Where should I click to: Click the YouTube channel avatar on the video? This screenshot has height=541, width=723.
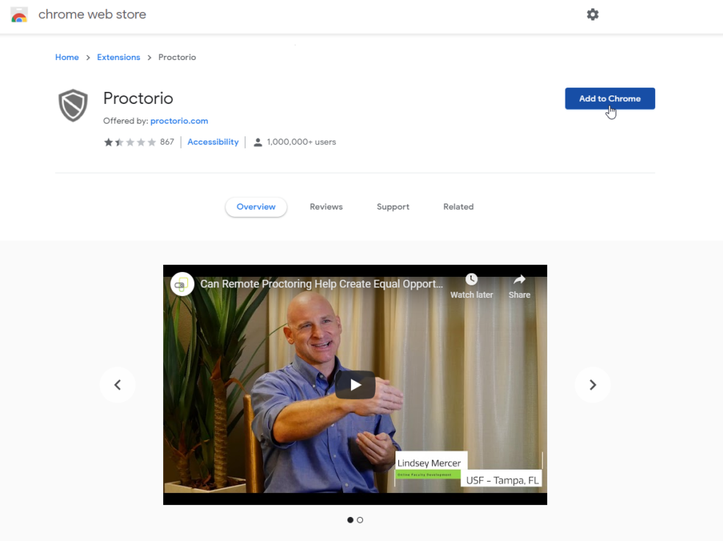(181, 284)
